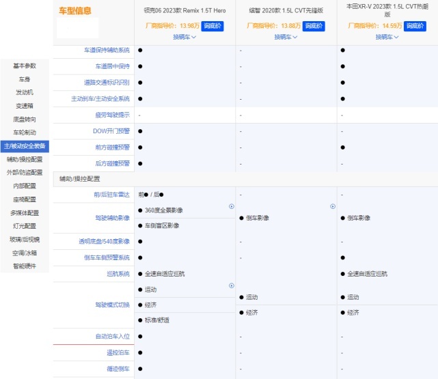
Task: Click 13.98万 guide price for 领克06
Action: (x=189, y=26)
